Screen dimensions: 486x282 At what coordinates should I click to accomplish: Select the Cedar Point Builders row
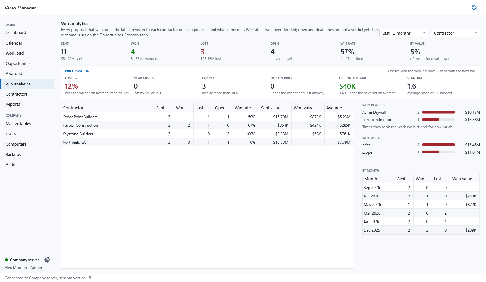[207, 117]
